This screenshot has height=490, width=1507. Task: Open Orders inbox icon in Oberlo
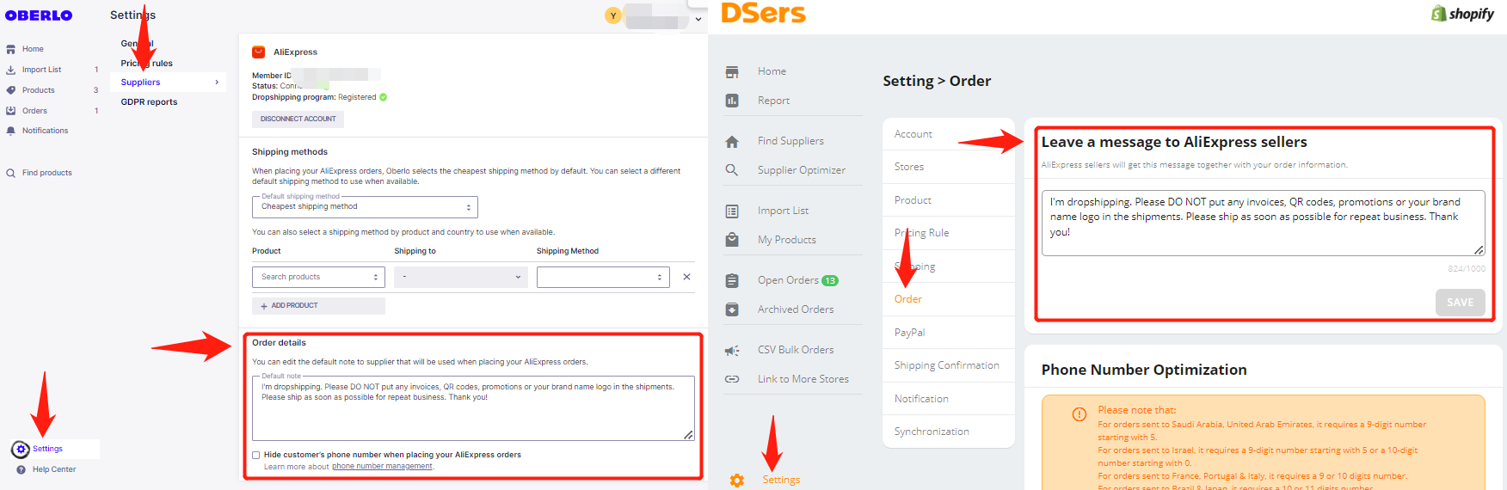11,111
